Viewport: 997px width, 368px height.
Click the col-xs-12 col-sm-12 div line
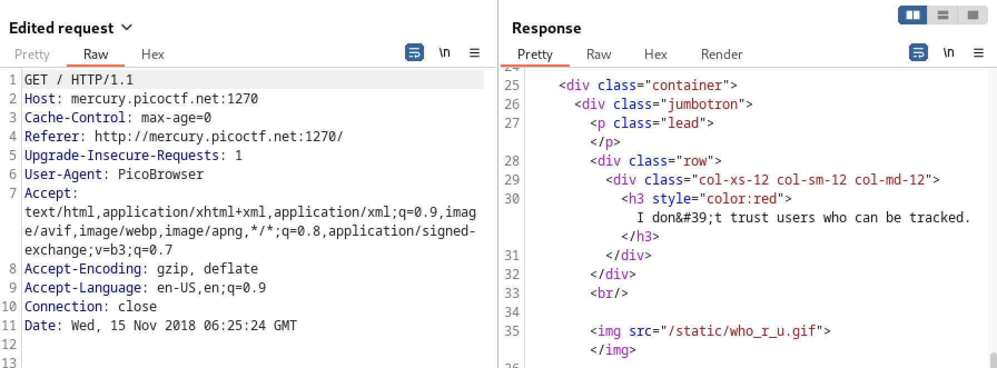point(773,180)
